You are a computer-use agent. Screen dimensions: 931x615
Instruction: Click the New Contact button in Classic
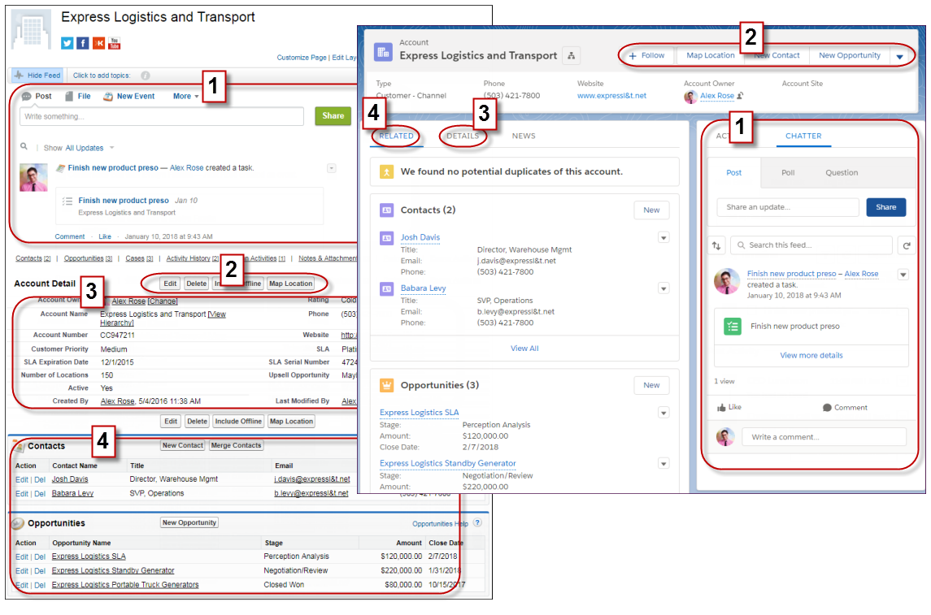pyautogui.click(x=183, y=445)
